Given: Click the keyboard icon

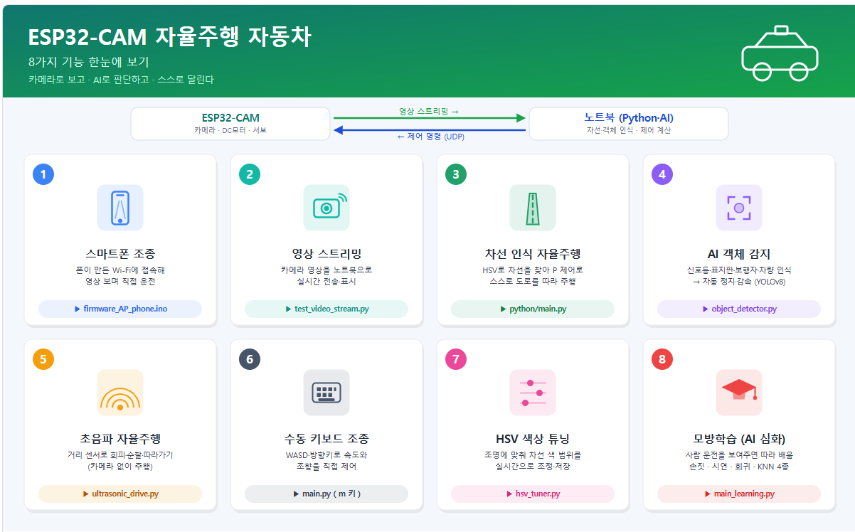Looking at the screenshot, I should click(x=326, y=393).
